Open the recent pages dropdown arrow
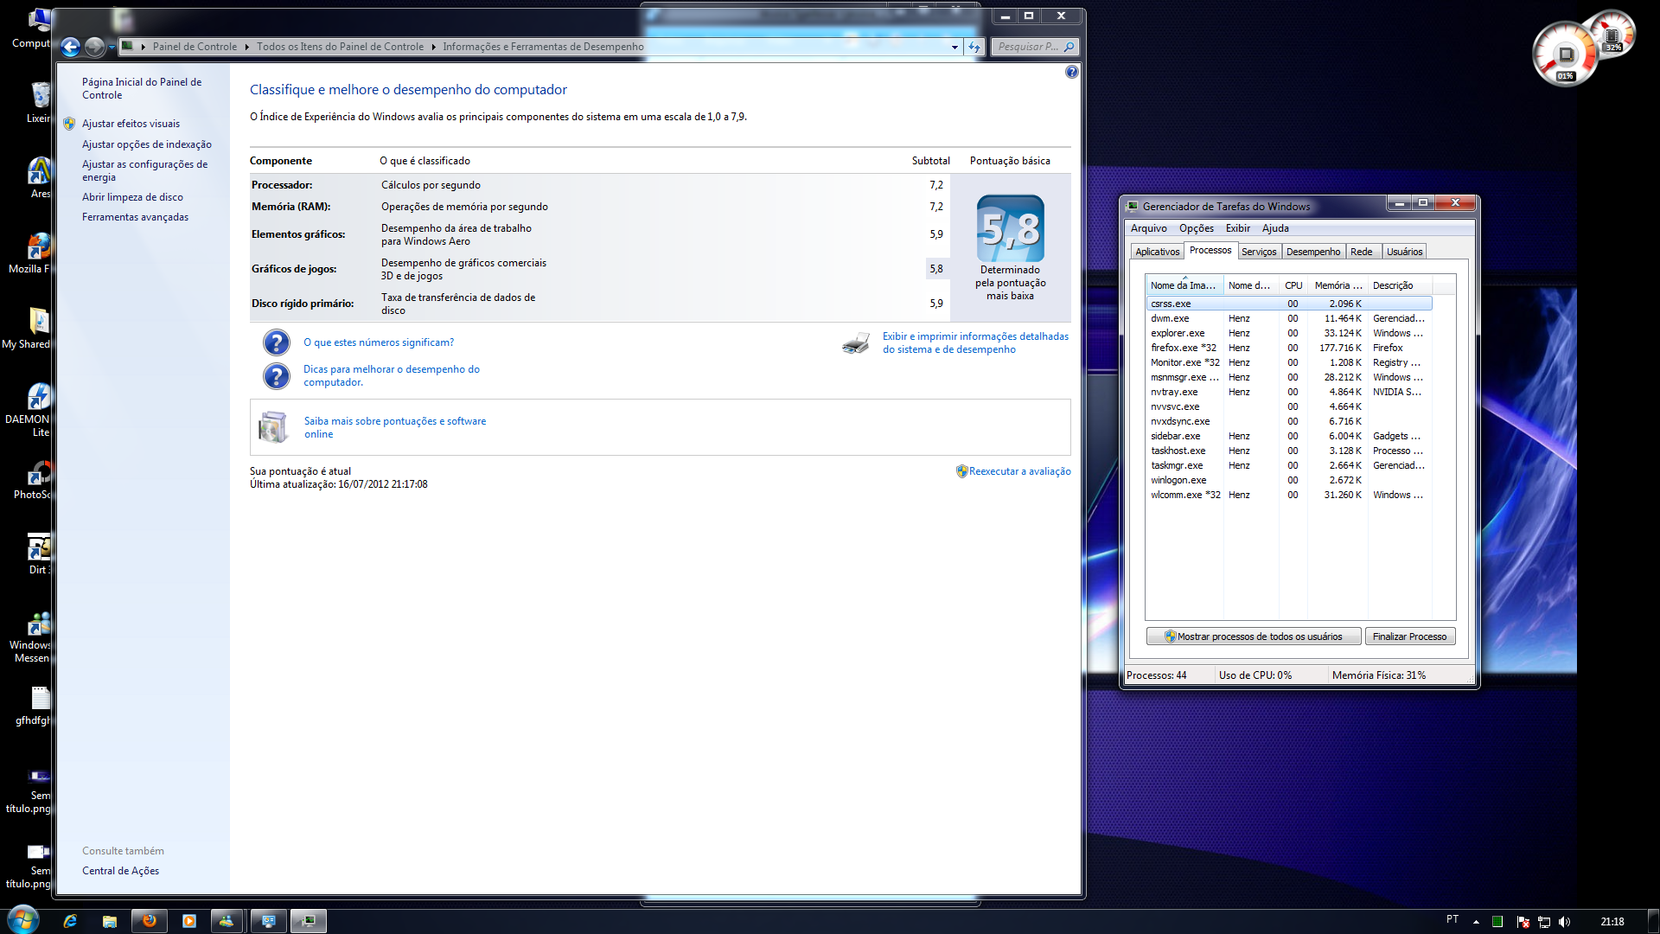The height and width of the screenshot is (934, 1660). point(112,47)
